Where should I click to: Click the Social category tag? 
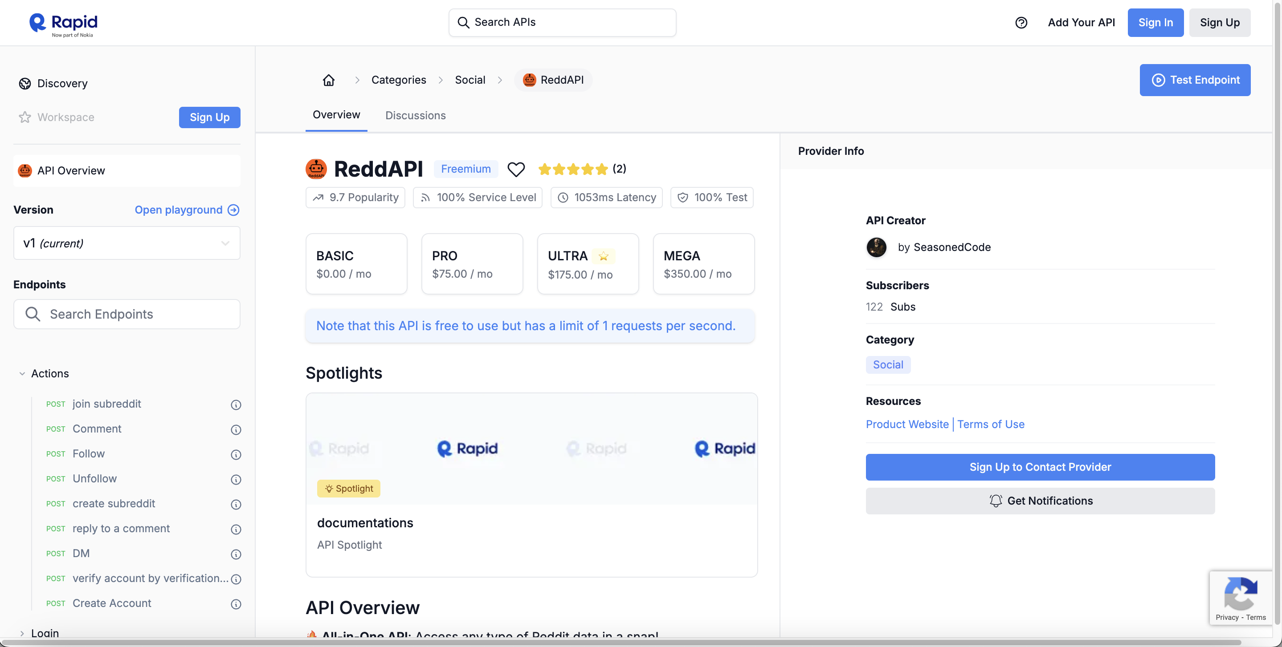tap(888, 364)
